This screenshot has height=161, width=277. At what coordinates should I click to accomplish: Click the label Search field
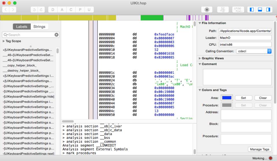[x=31, y=35]
